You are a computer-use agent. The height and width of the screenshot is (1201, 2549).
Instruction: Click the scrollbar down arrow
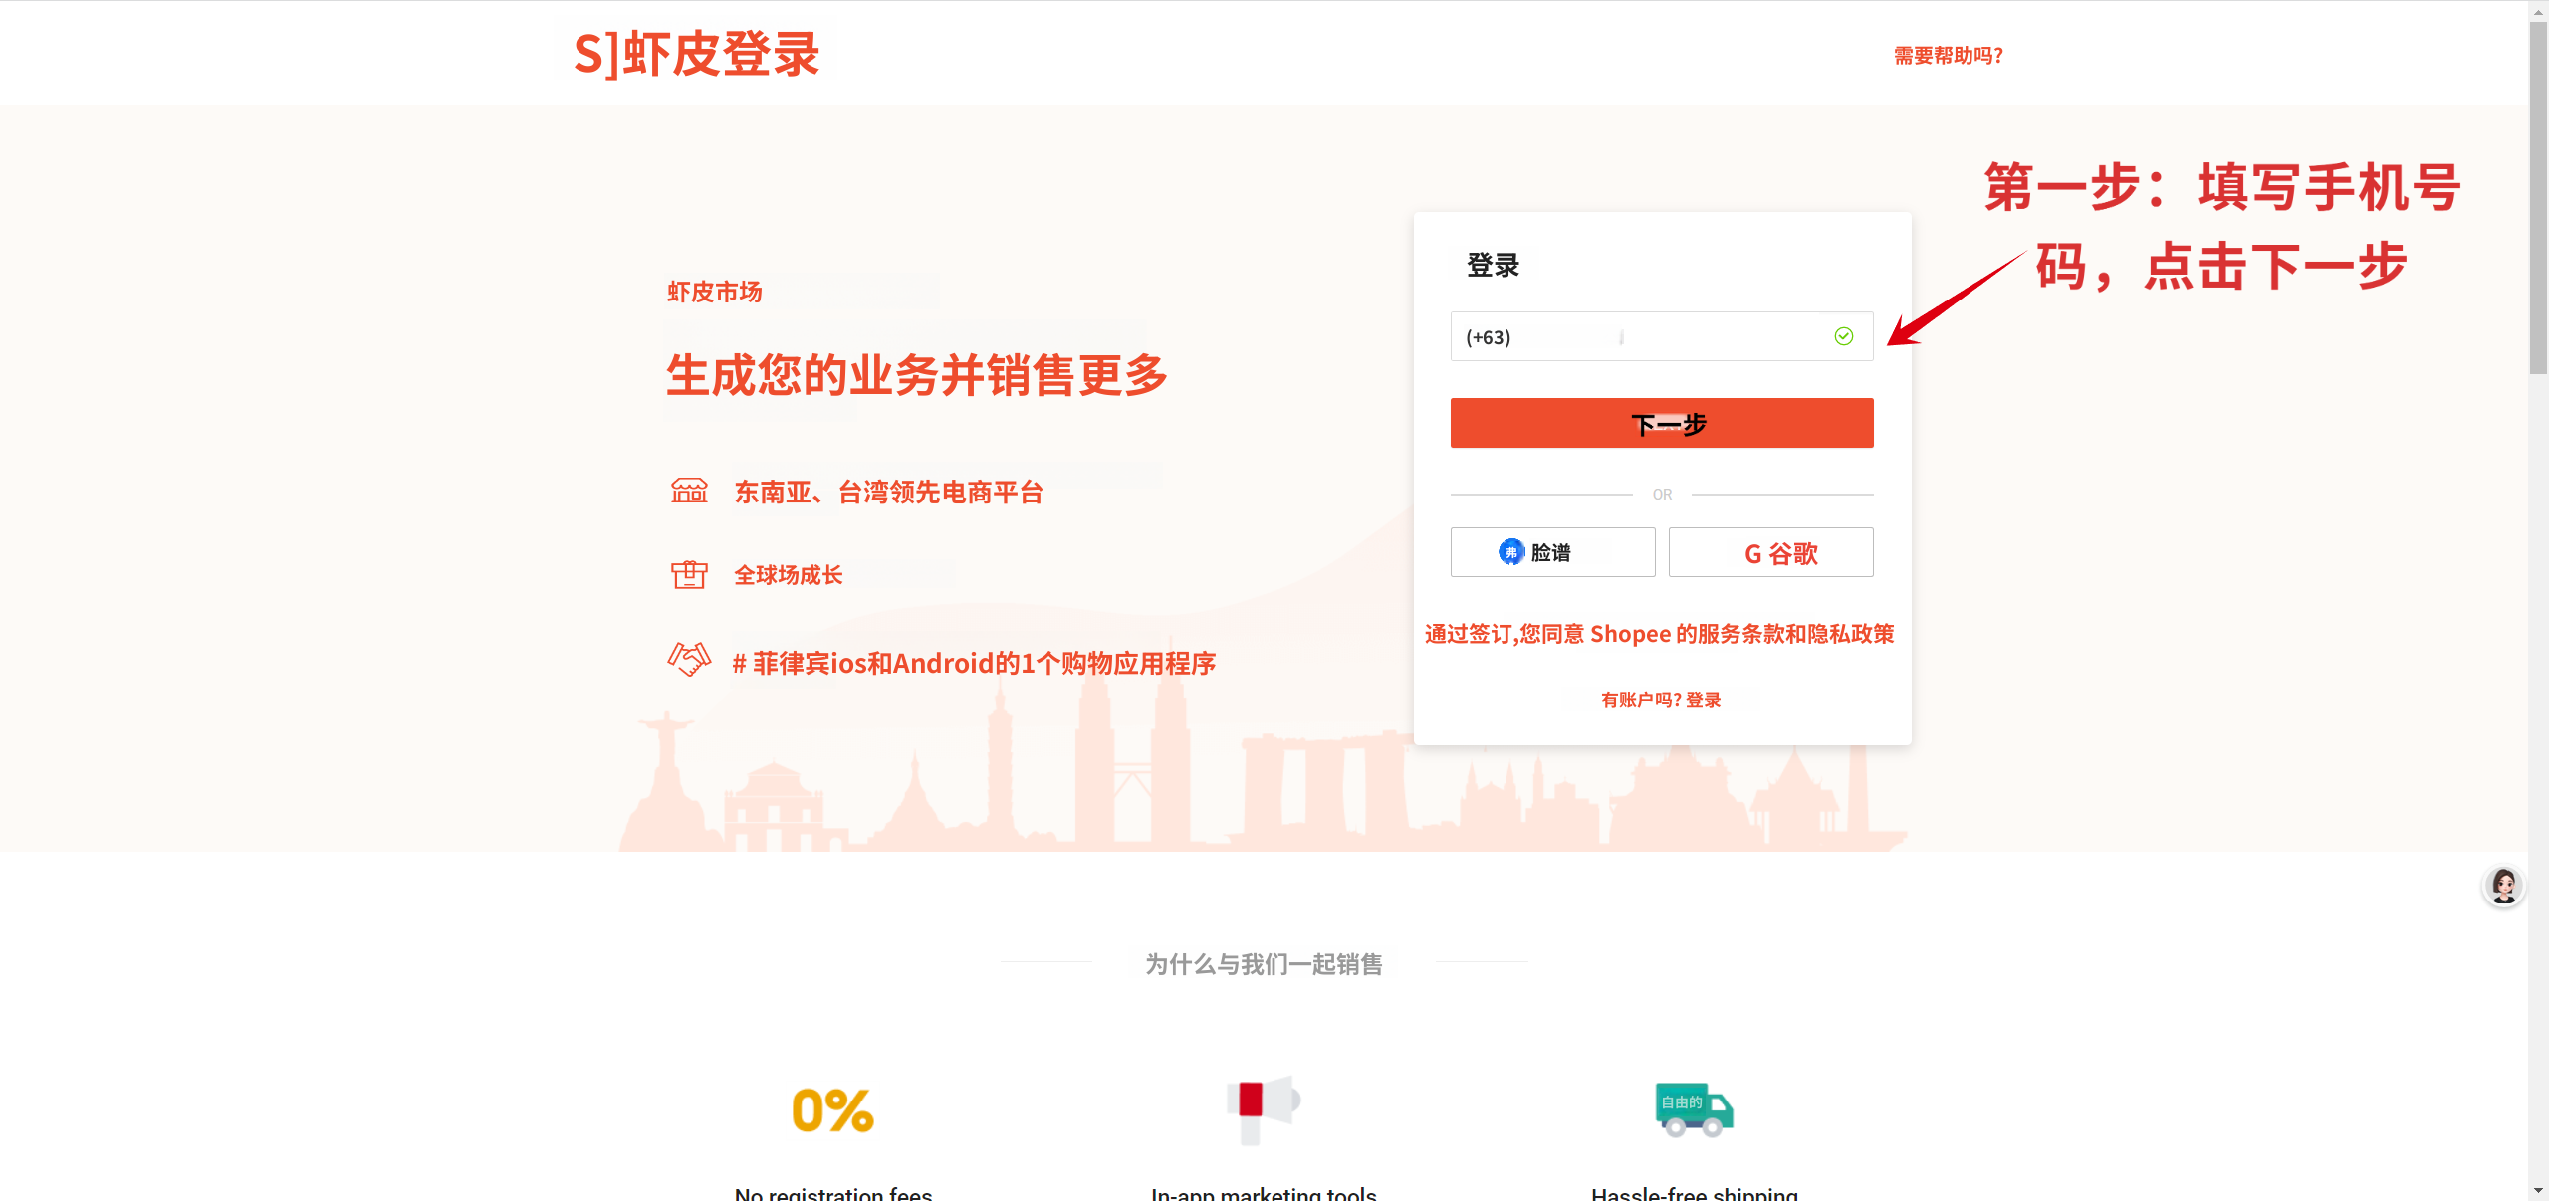2538,1190
